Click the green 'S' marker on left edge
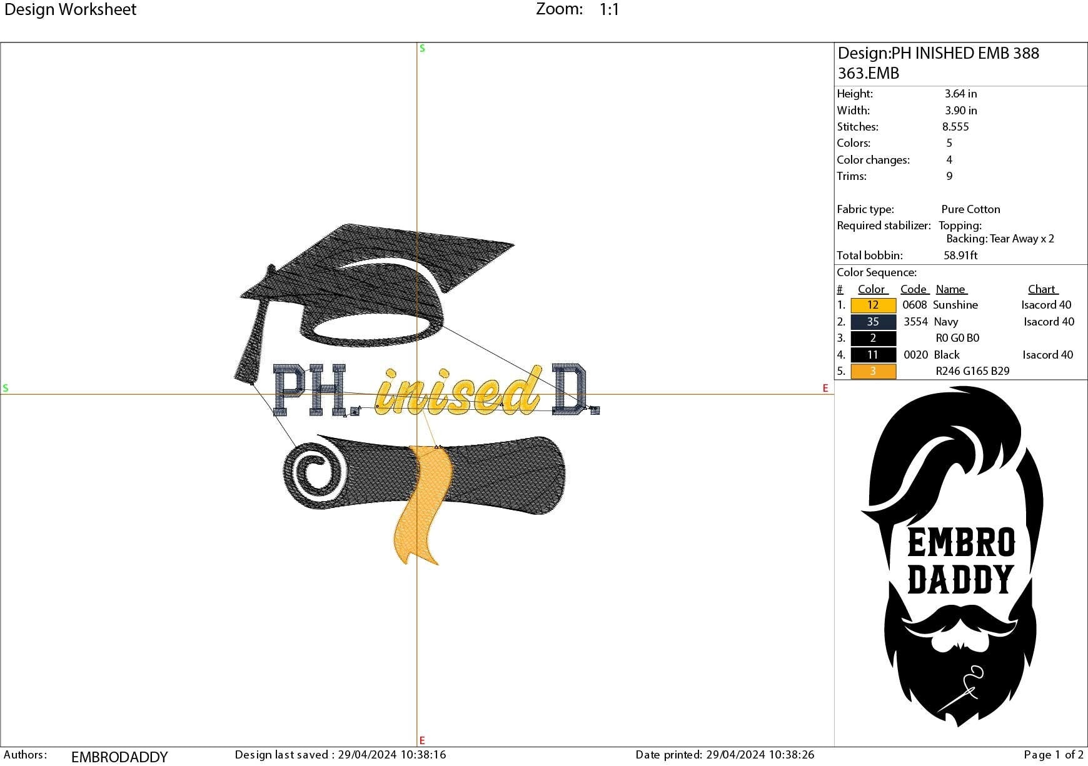1088x766 pixels. (6, 389)
